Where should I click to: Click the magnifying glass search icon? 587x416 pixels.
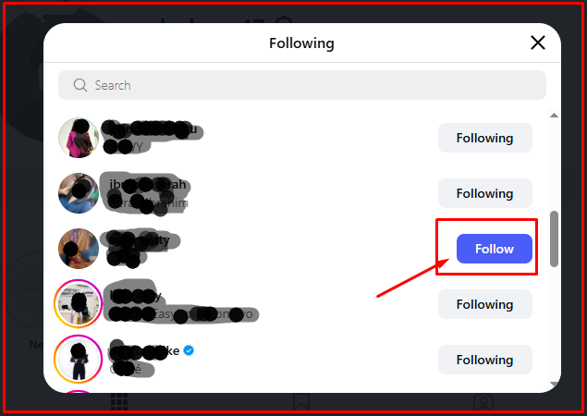[x=79, y=85]
